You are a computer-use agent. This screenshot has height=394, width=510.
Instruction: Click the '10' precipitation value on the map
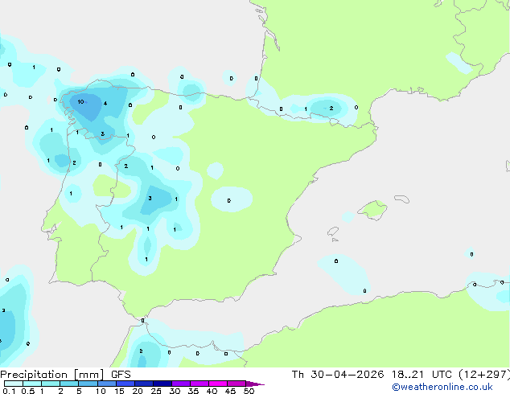click(80, 102)
